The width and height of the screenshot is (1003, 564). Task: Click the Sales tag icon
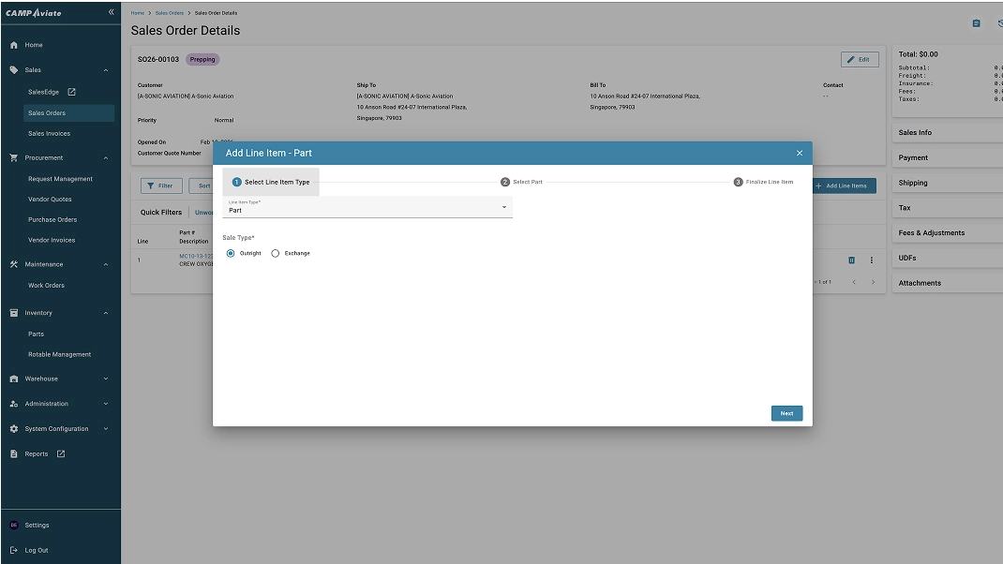click(x=14, y=69)
